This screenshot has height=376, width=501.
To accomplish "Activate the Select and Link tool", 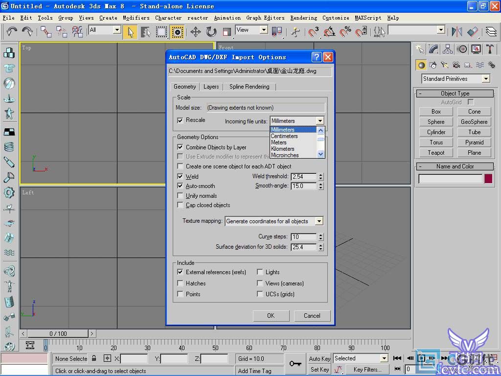I will (x=46, y=32).
